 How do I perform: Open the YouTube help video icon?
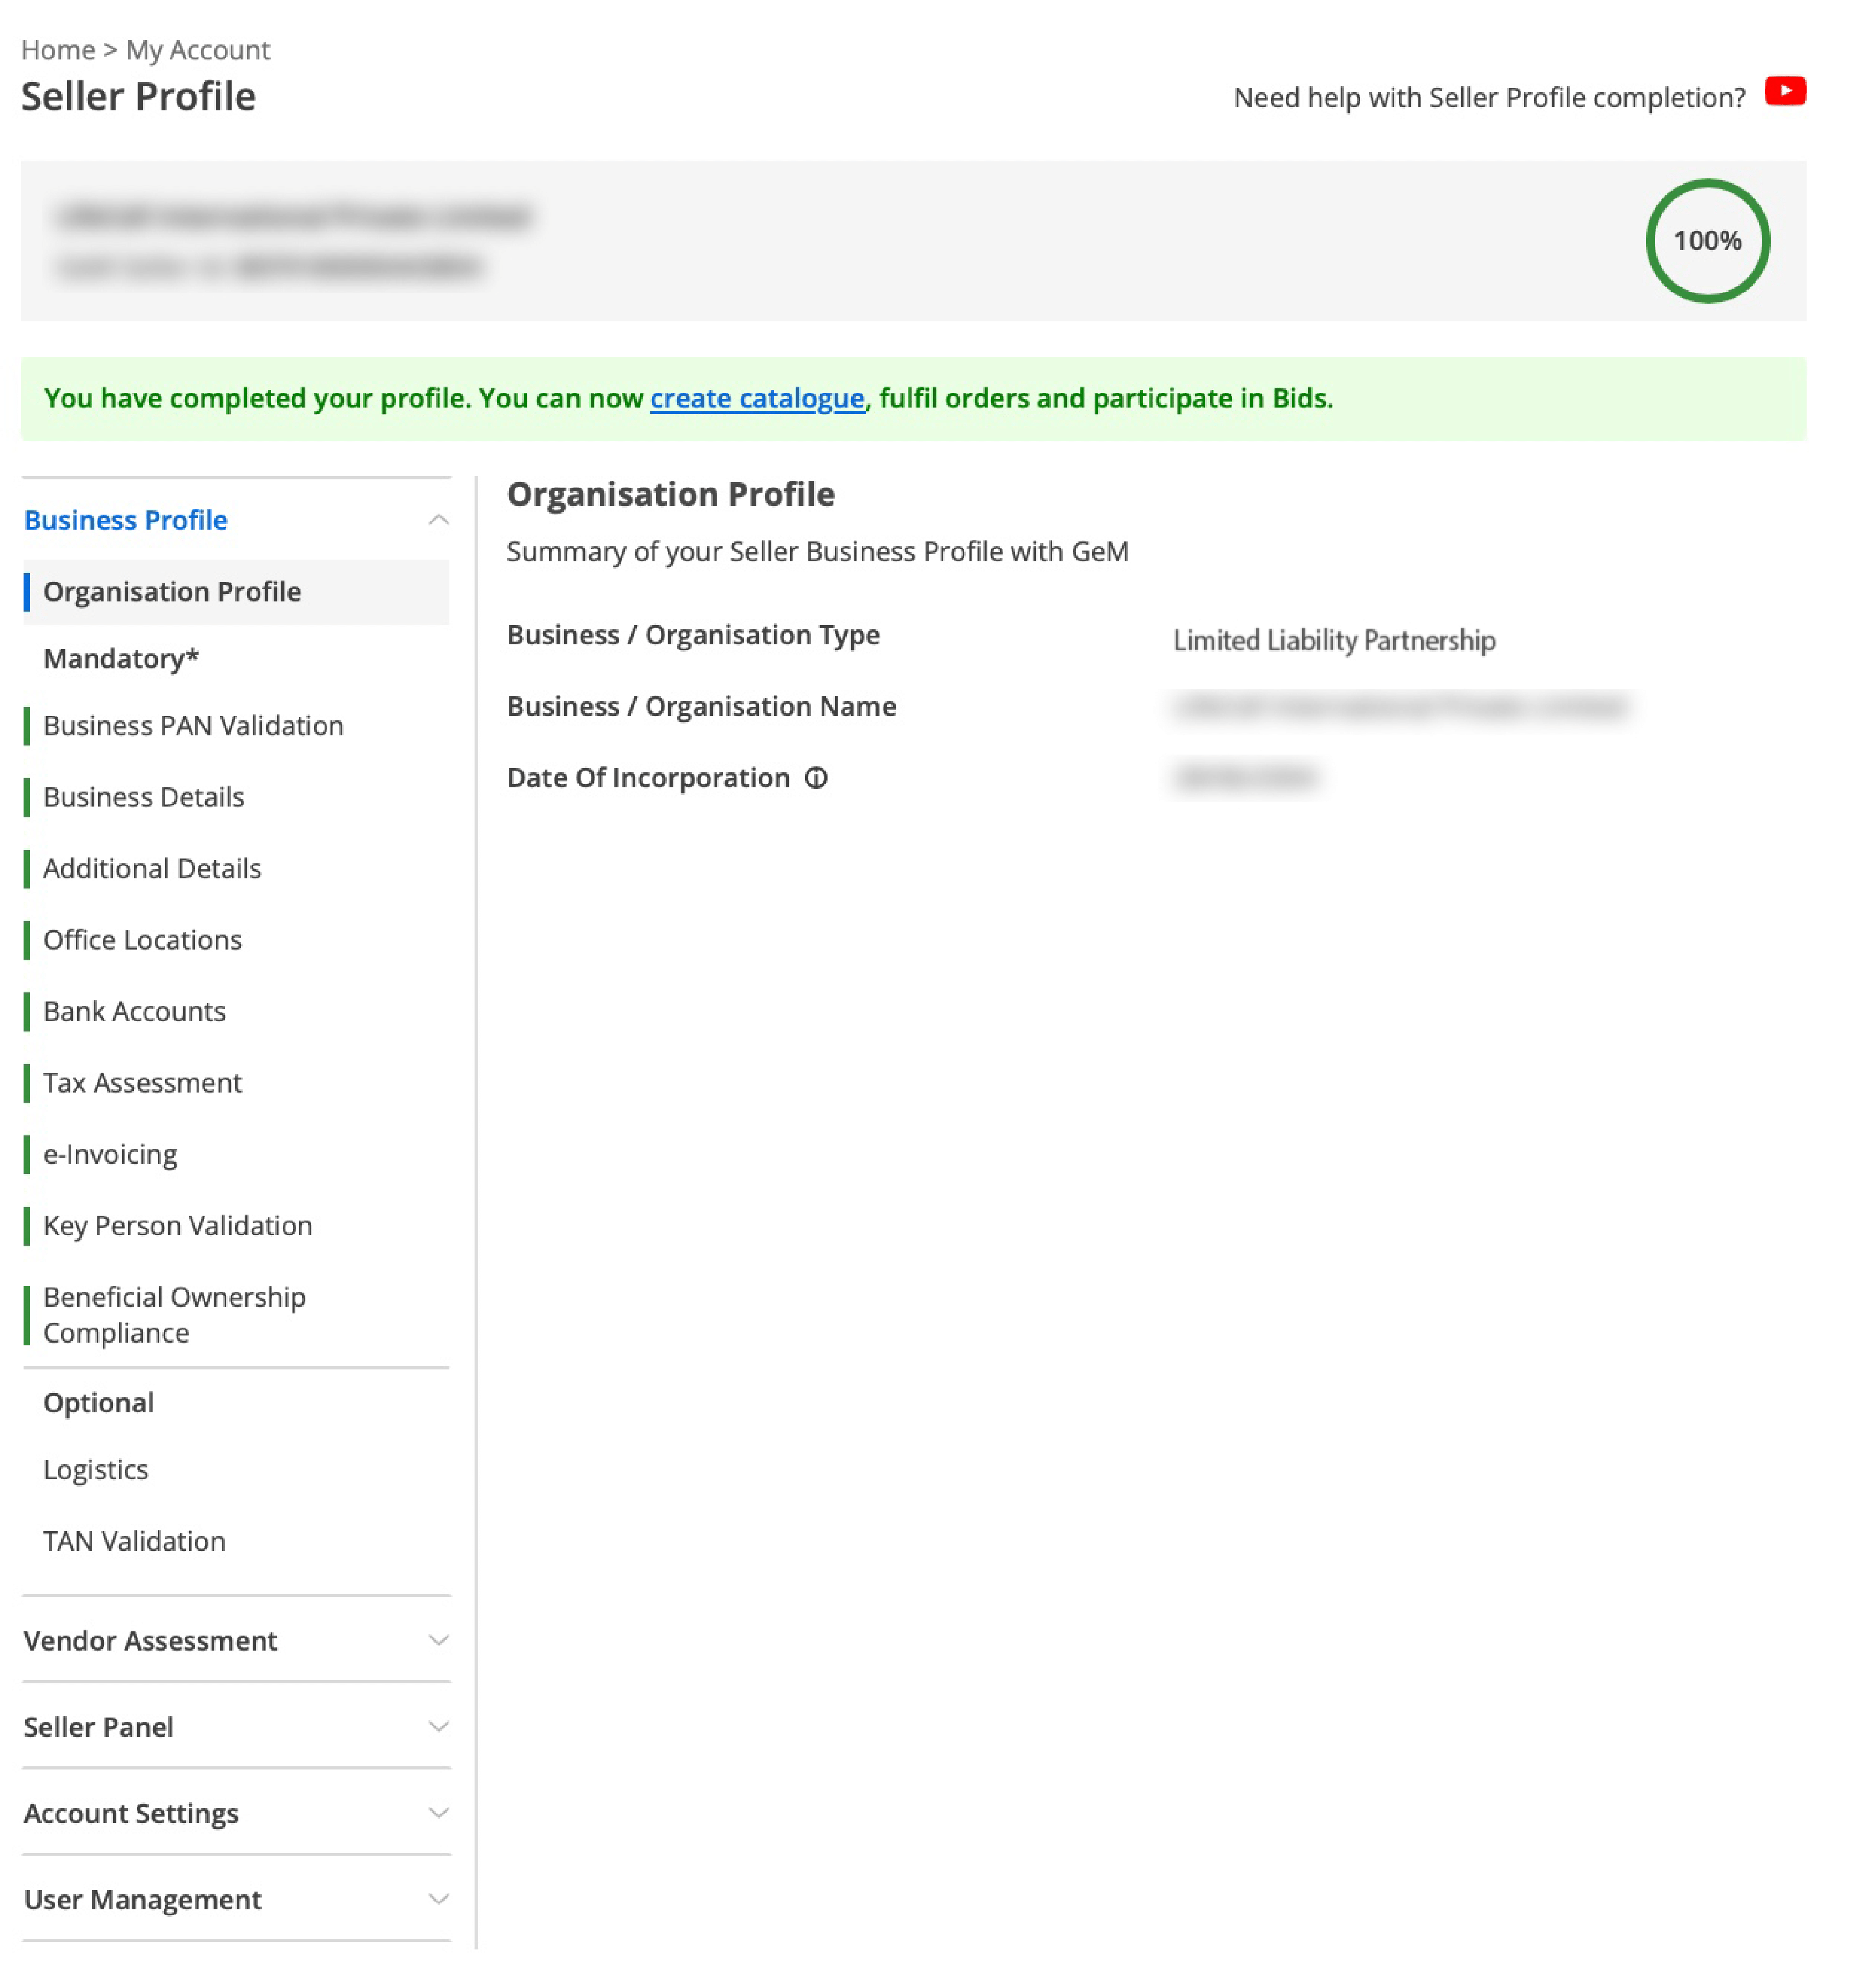[1785, 91]
